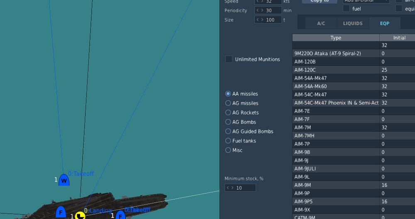This screenshot has width=415, height=219.
Task: Click the 0:Landing waypoint label
Action: (x=98, y=211)
